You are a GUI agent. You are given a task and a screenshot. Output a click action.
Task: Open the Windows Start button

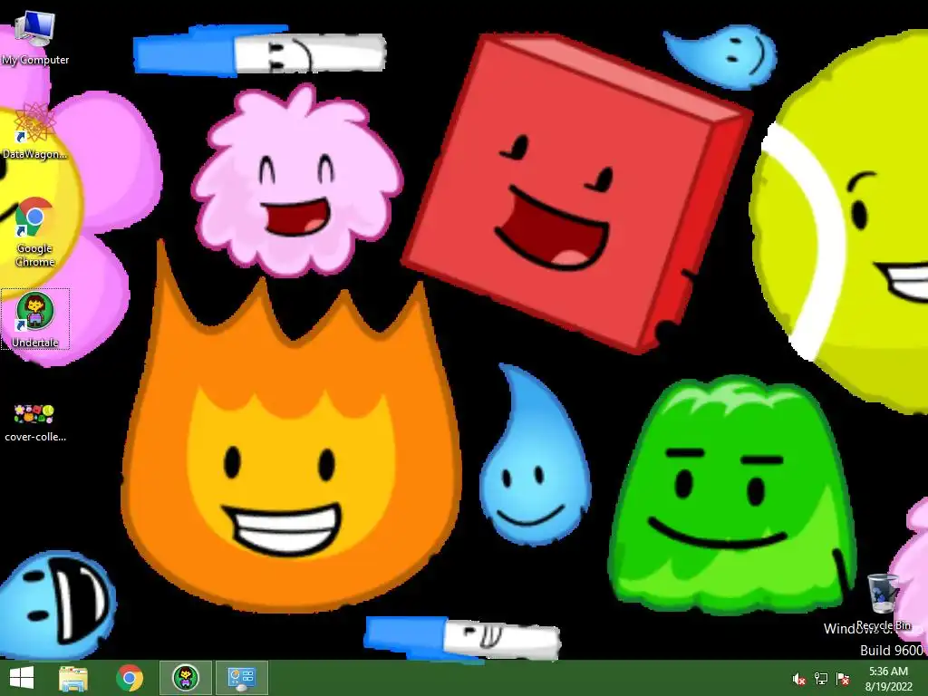[x=22, y=678]
